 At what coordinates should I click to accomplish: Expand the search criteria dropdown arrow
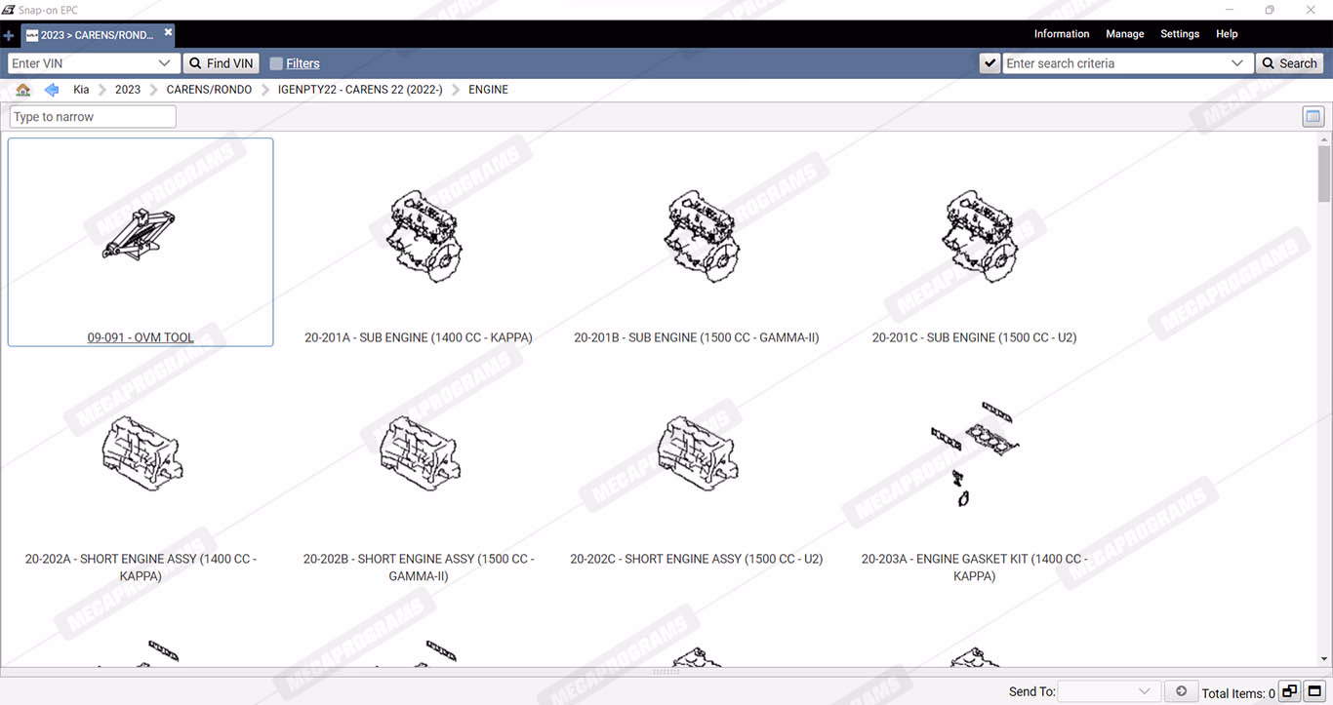click(x=1237, y=63)
